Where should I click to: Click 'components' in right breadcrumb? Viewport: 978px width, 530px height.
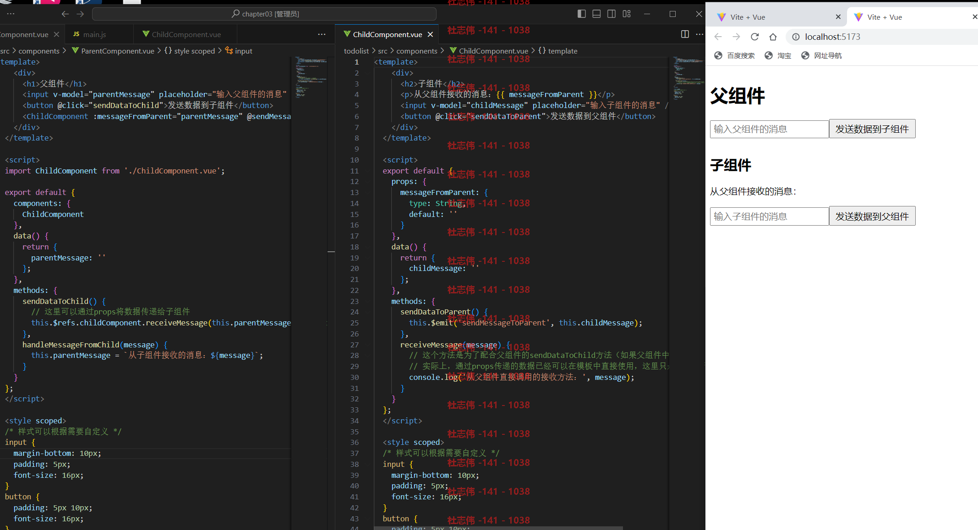click(x=417, y=51)
